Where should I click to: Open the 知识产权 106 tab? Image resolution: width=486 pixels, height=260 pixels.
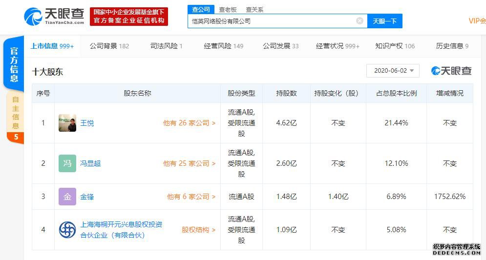395,46
